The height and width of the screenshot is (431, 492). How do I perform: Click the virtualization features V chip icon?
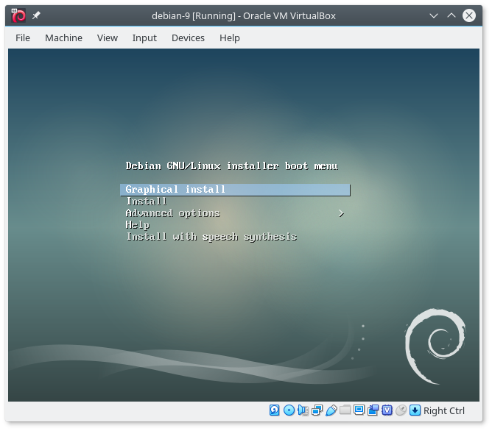point(387,410)
